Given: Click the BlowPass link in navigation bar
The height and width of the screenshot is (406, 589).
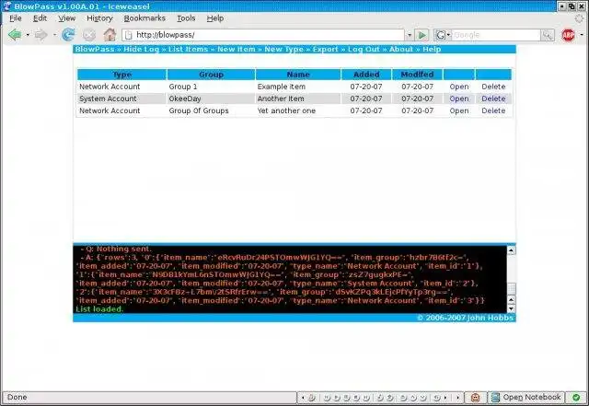Looking at the screenshot, I should pyautogui.click(x=94, y=49).
